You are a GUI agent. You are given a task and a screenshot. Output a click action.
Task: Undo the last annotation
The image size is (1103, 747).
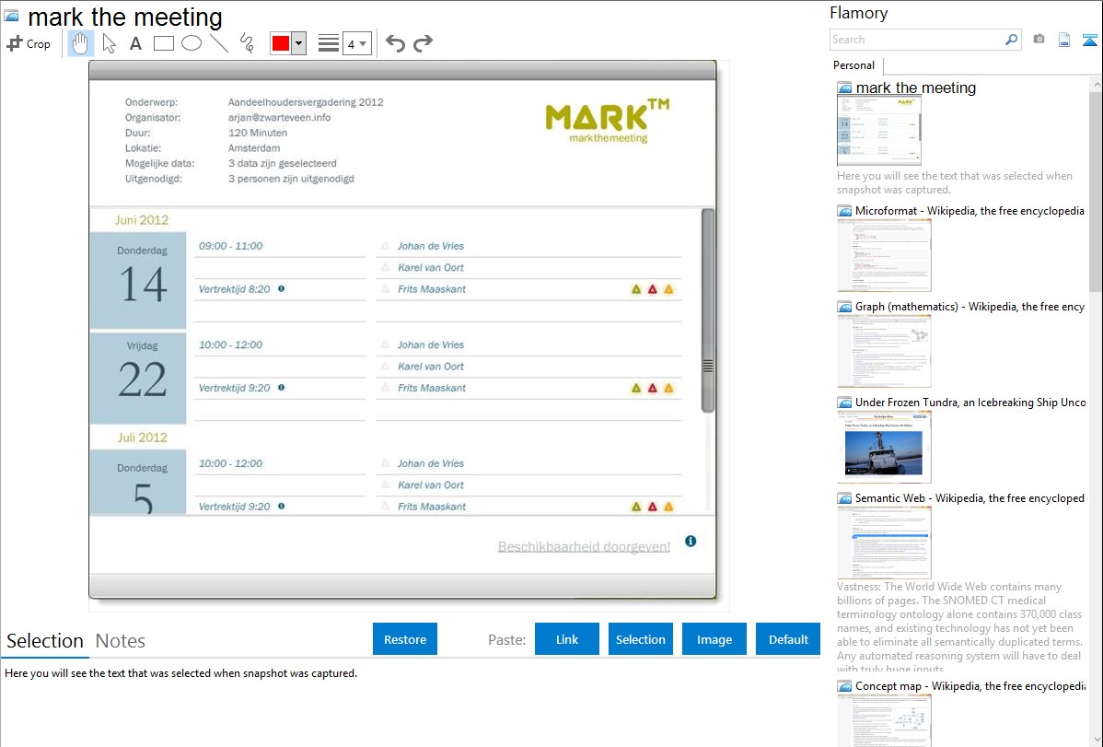pos(395,43)
